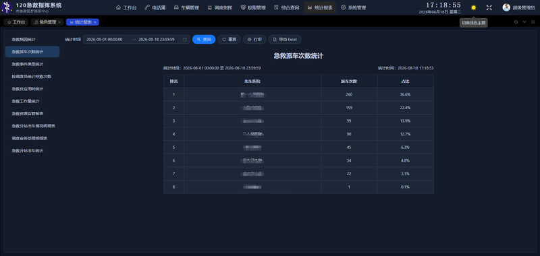The width and height of the screenshot is (540, 256).
Task: Refresh the current tab page icon
Action: 516,22
